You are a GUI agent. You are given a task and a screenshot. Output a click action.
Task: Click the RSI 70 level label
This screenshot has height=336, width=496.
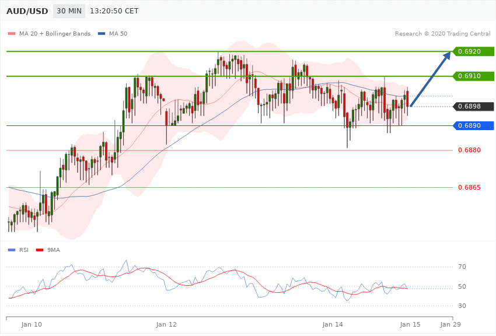point(462,267)
